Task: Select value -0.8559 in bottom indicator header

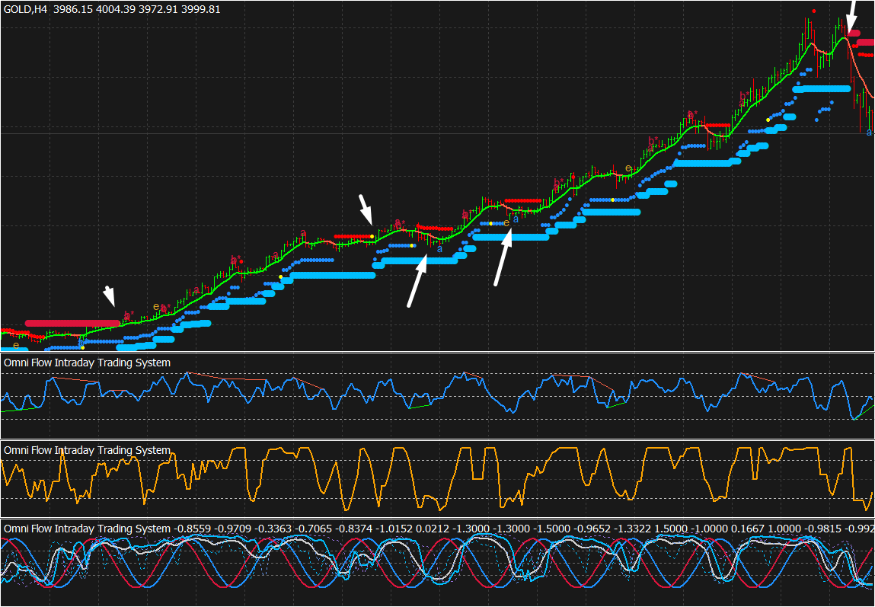Action: tap(193, 529)
